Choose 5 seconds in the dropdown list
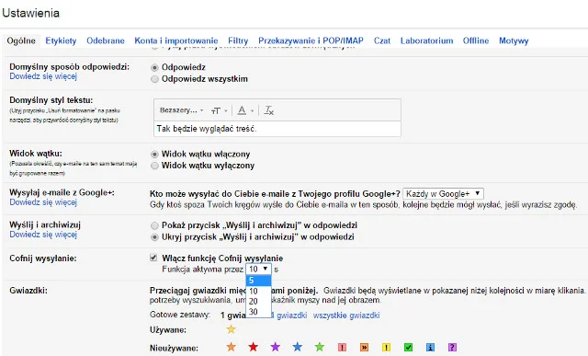This screenshot has width=588, height=356. pyautogui.click(x=258, y=281)
